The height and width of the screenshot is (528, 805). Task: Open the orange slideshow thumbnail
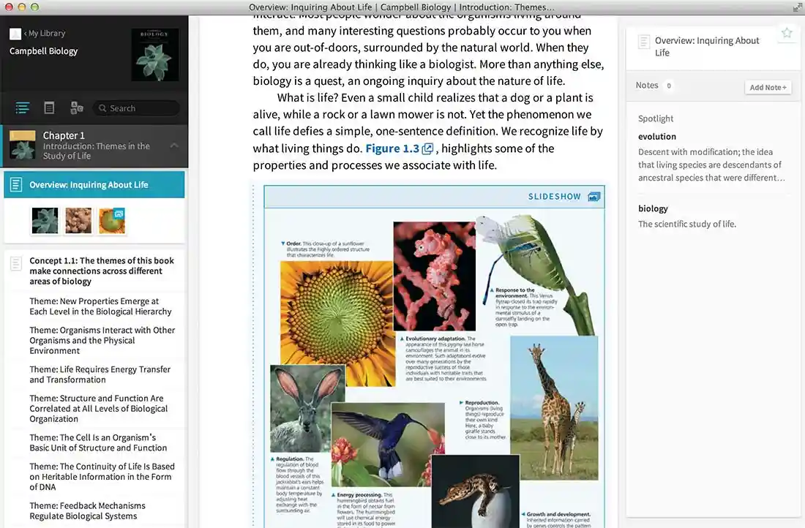112,221
